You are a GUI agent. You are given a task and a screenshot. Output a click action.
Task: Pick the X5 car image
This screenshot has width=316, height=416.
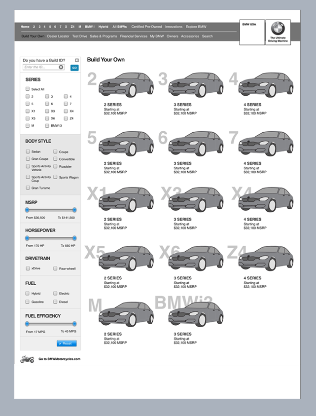coord(126,258)
